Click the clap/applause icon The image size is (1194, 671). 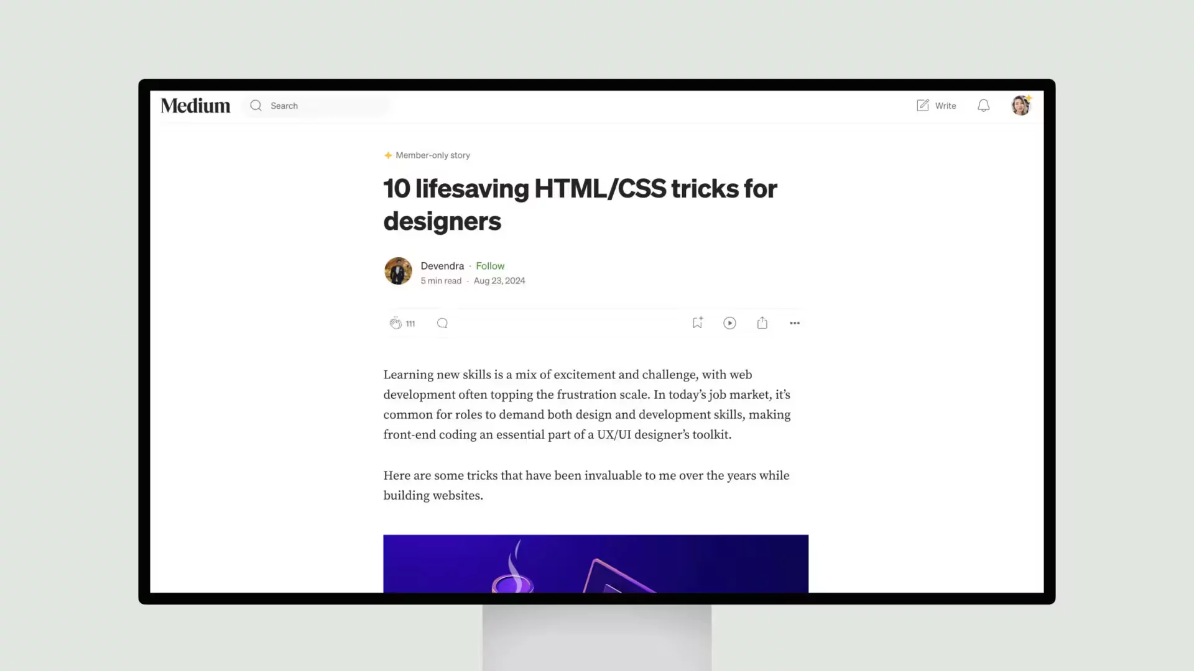(x=396, y=323)
